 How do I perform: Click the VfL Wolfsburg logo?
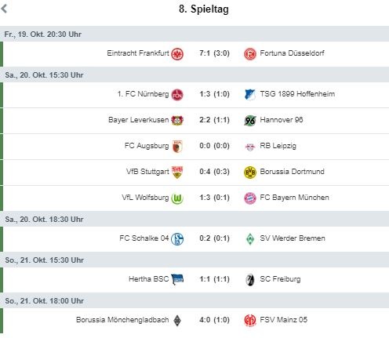[177, 198]
